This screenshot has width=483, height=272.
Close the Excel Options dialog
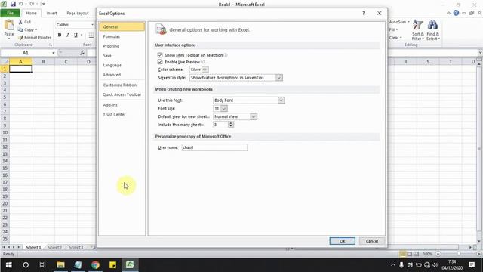tap(379, 14)
